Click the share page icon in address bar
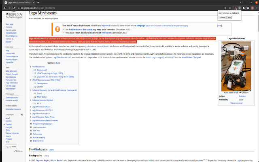The image size is (259, 162). click(x=225, y=8)
